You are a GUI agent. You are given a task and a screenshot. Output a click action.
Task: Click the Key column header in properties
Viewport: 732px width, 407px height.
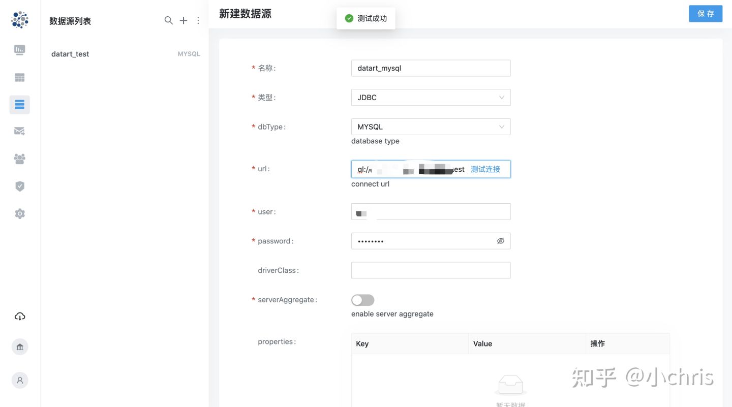tap(410, 343)
